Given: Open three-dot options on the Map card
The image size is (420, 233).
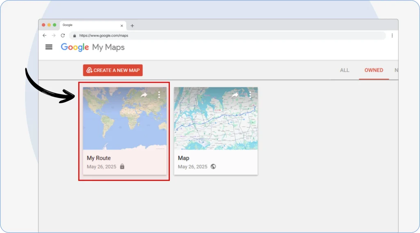Looking at the screenshot, I should (x=250, y=95).
